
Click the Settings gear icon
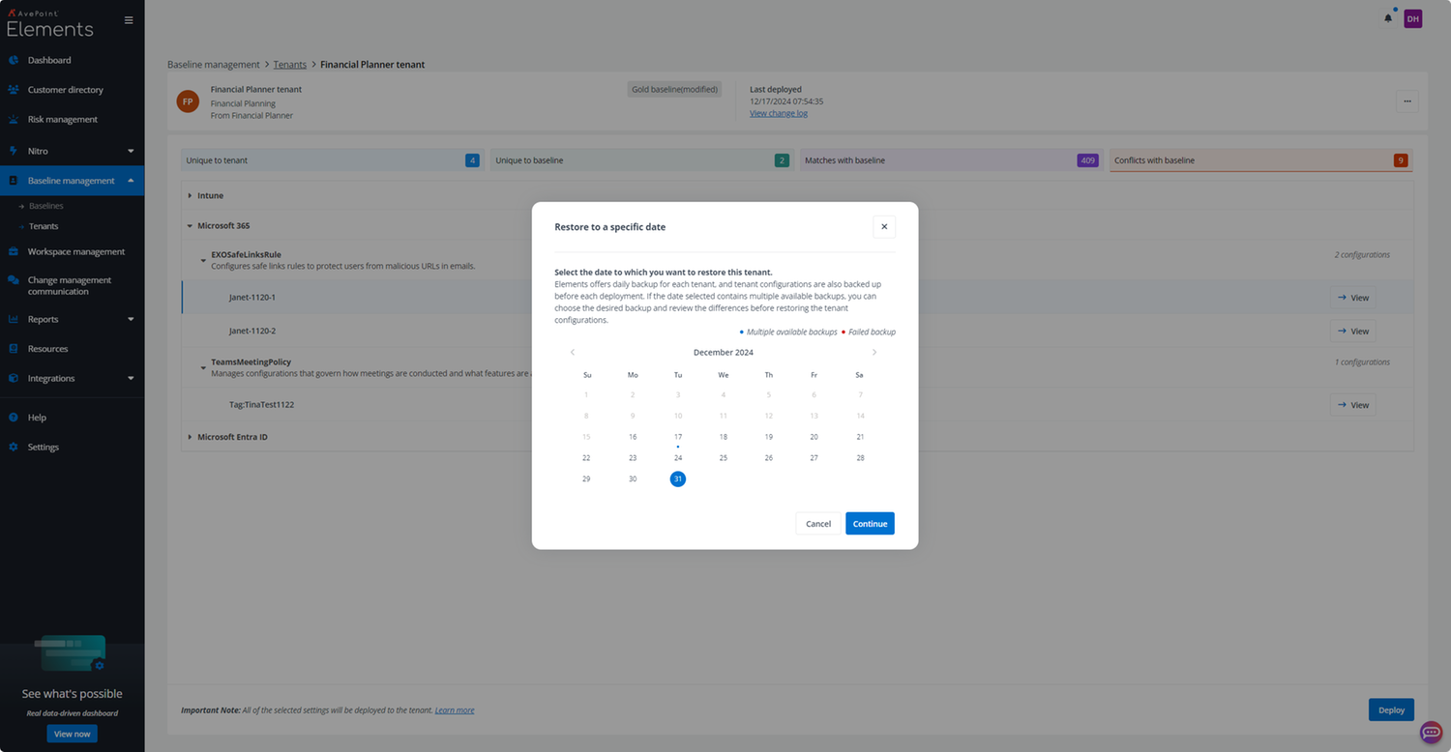coord(14,448)
